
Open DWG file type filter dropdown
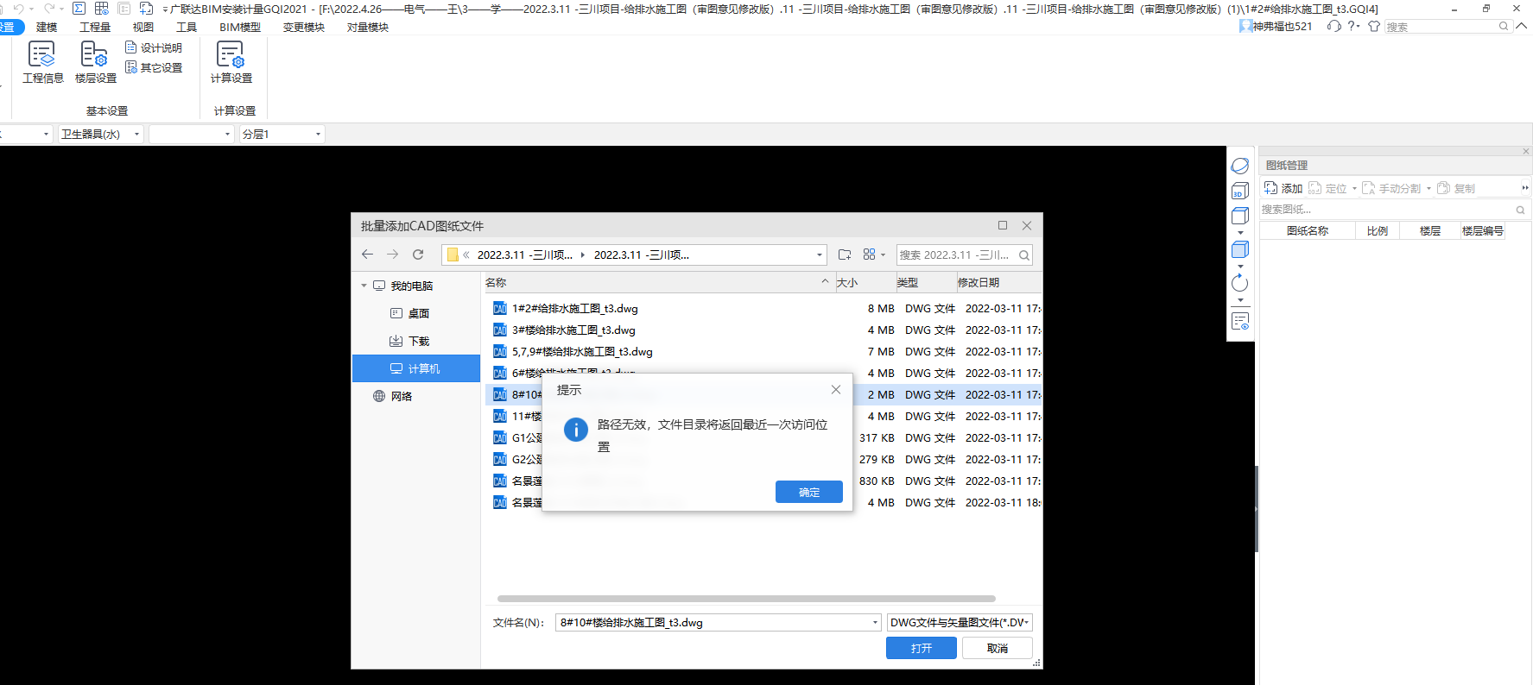coord(960,622)
